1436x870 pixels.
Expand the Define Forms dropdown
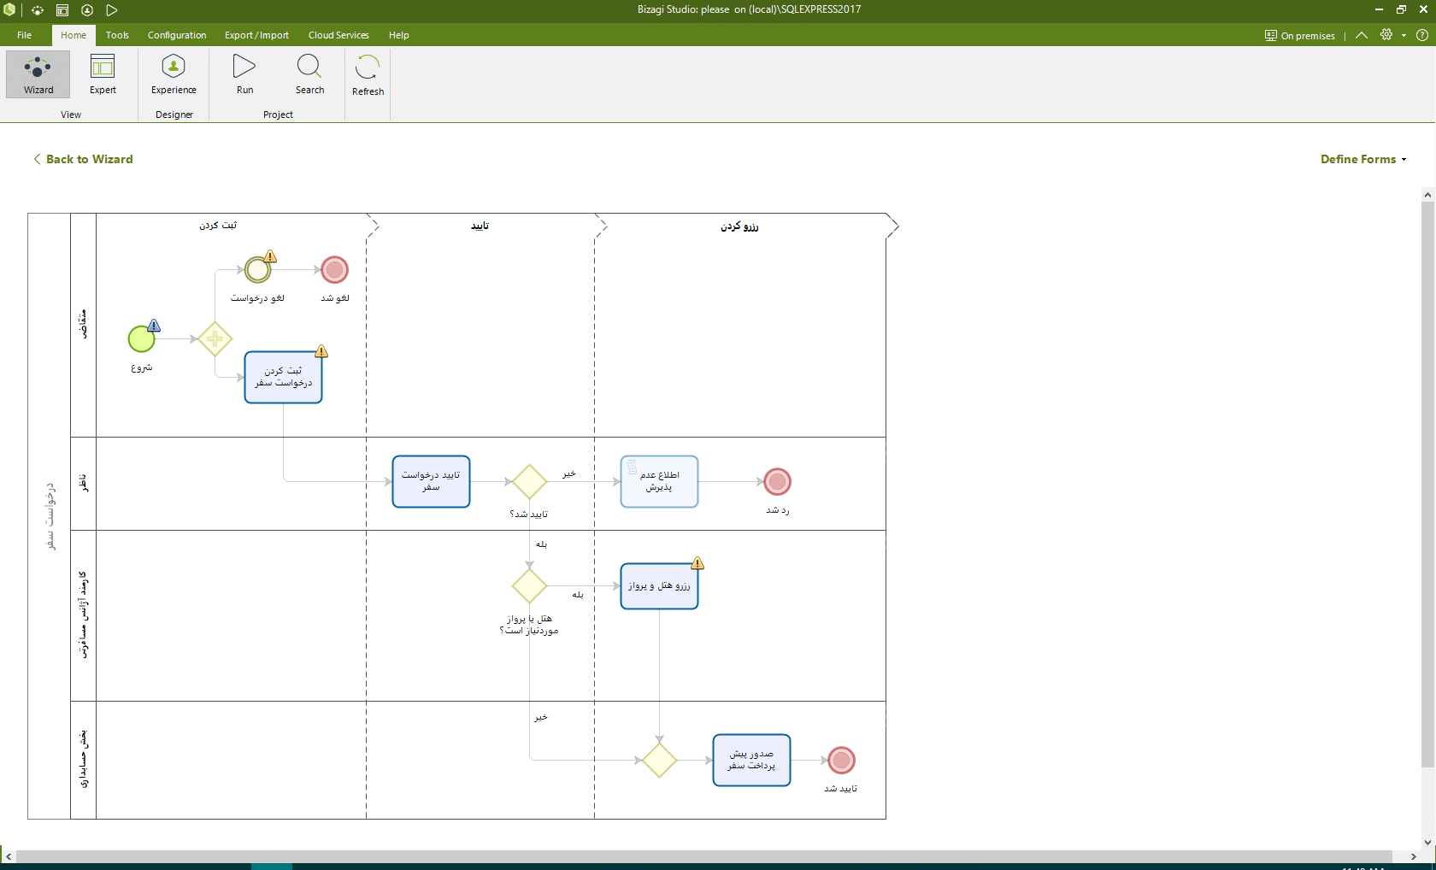point(1363,159)
